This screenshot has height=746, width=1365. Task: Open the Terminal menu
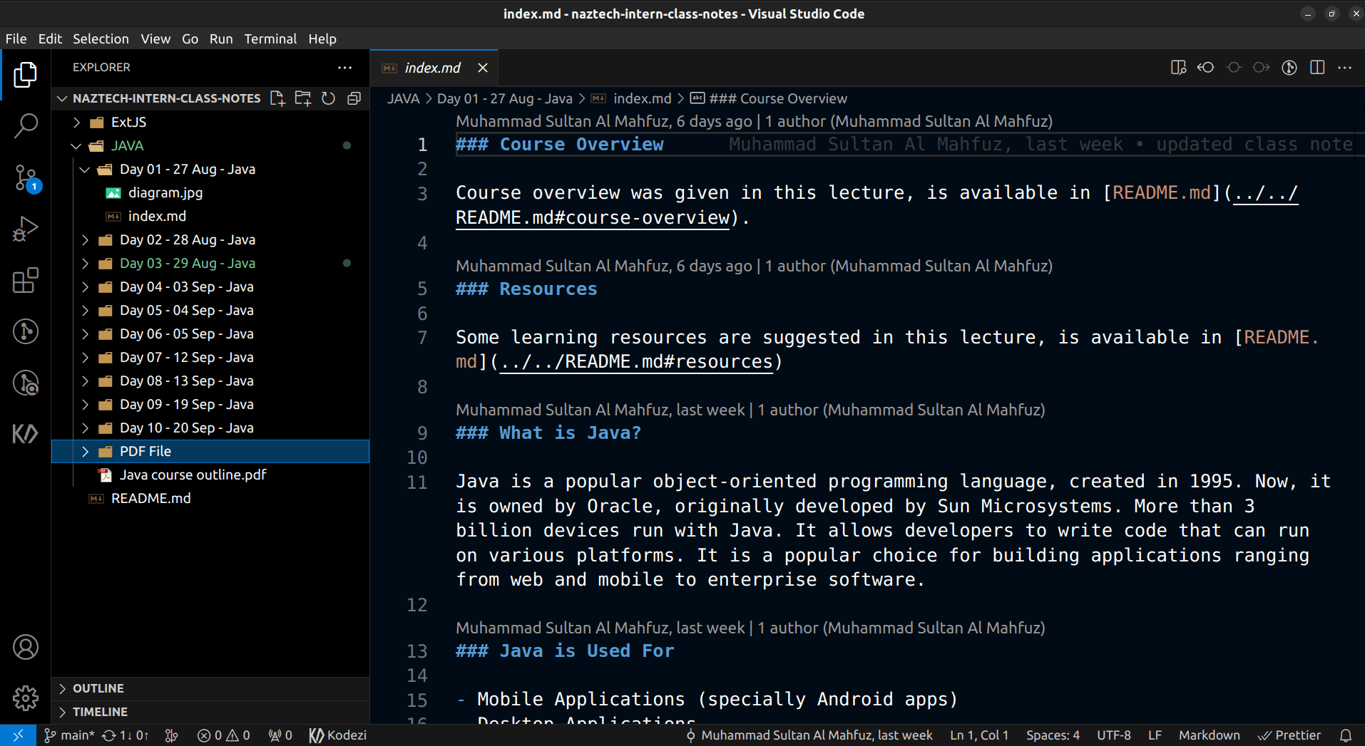tap(270, 39)
